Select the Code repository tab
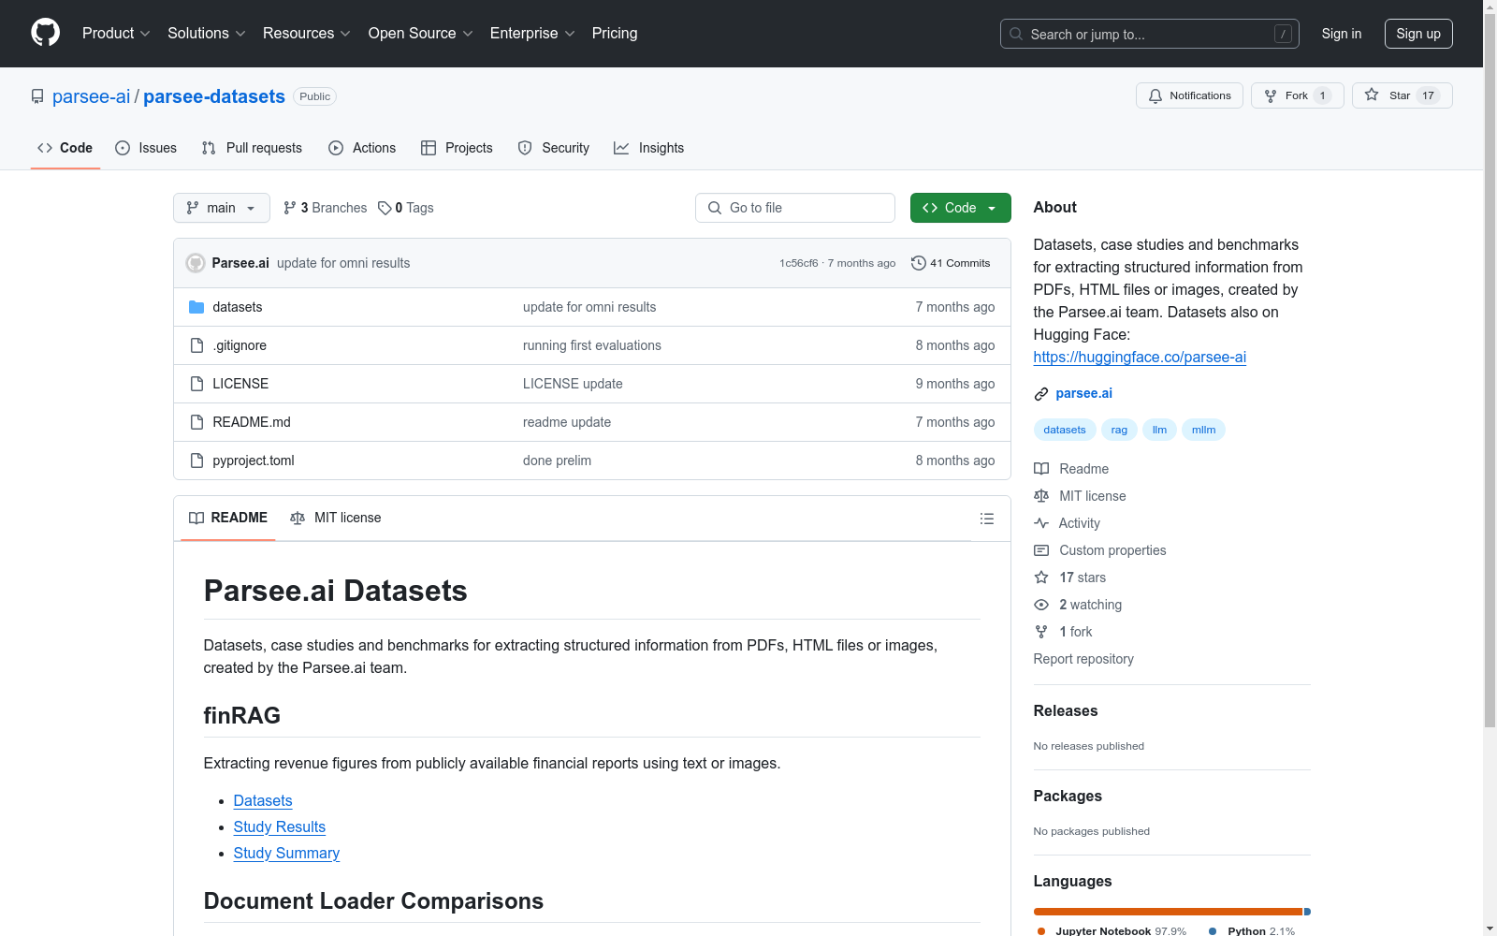Viewport: 1497px width, 936px height. point(65,148)
